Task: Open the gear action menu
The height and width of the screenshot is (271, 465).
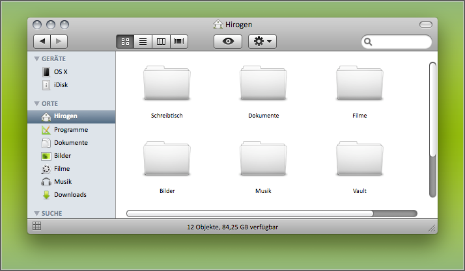Action: 262,42
